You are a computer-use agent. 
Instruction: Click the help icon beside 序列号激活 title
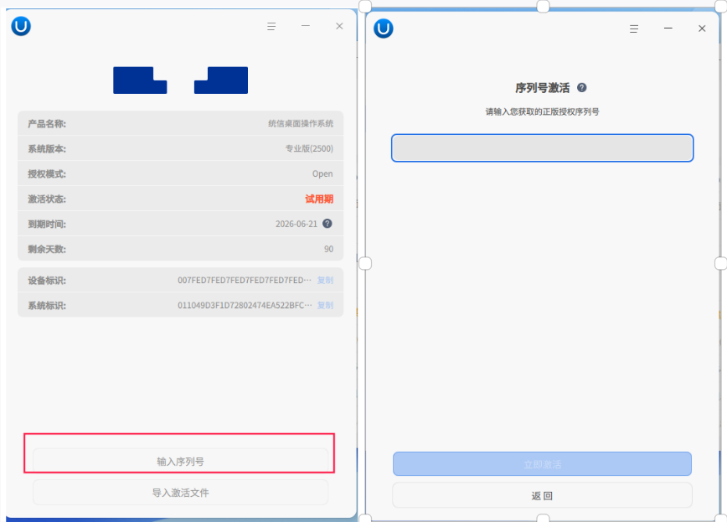tap(582, 88)
